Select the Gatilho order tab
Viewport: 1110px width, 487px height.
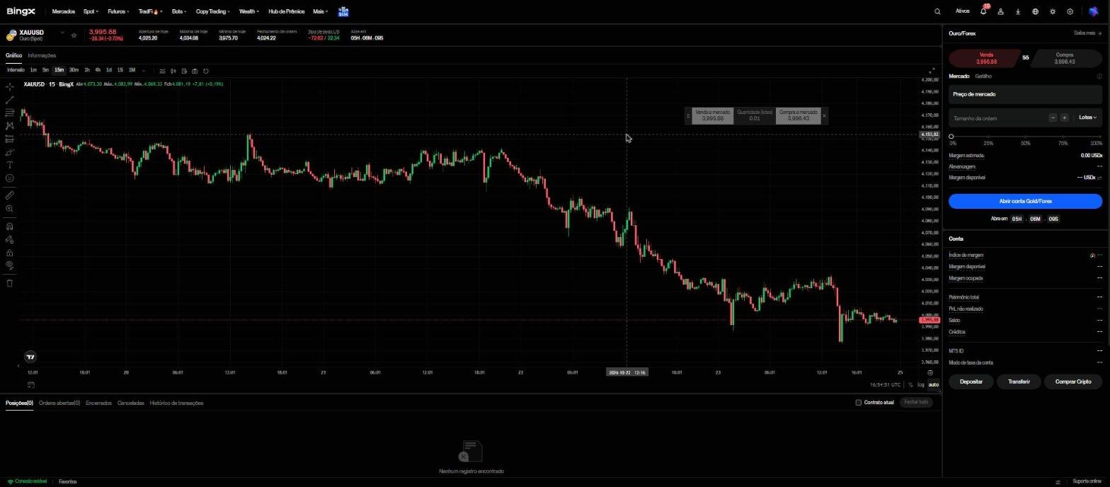(x=983, y=76)
